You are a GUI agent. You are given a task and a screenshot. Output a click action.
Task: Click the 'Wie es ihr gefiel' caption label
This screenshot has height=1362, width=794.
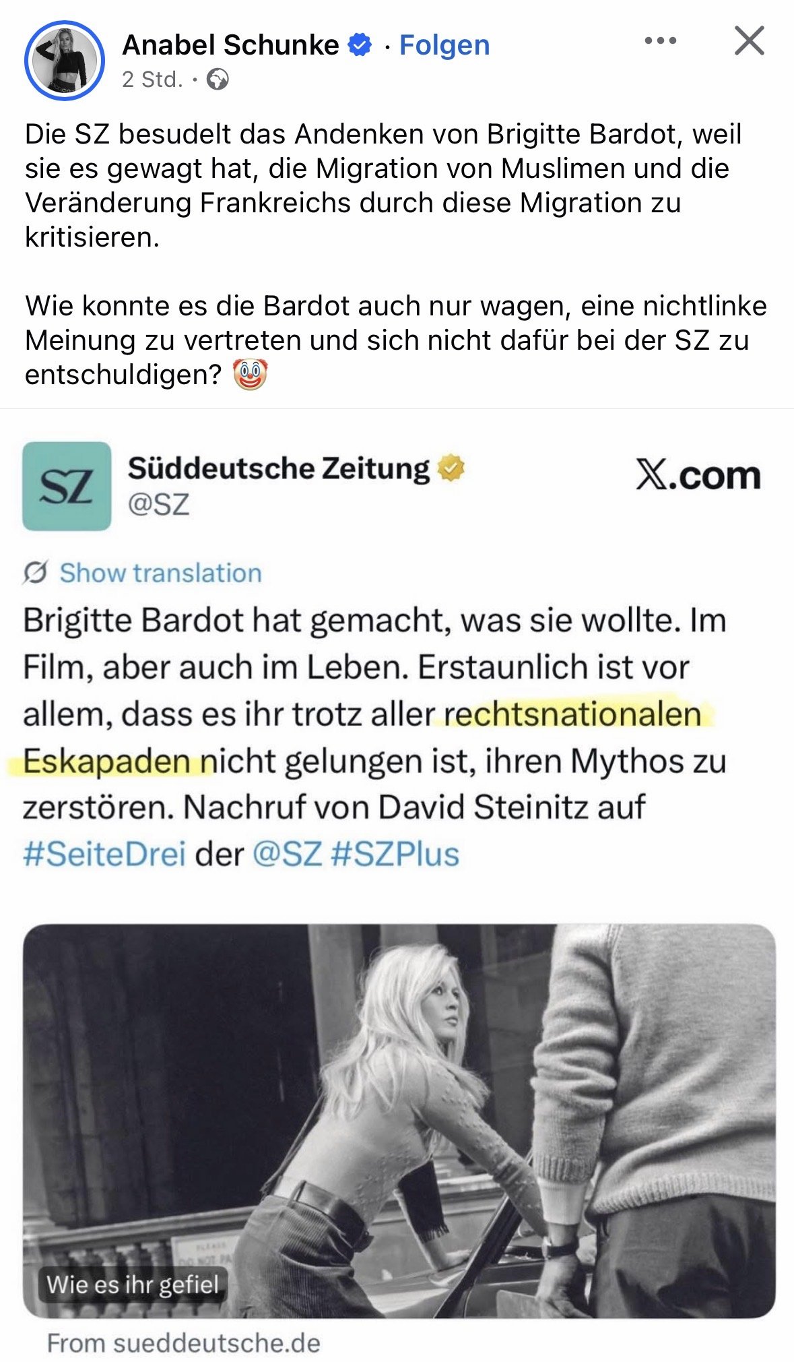tap(132, 1284)
